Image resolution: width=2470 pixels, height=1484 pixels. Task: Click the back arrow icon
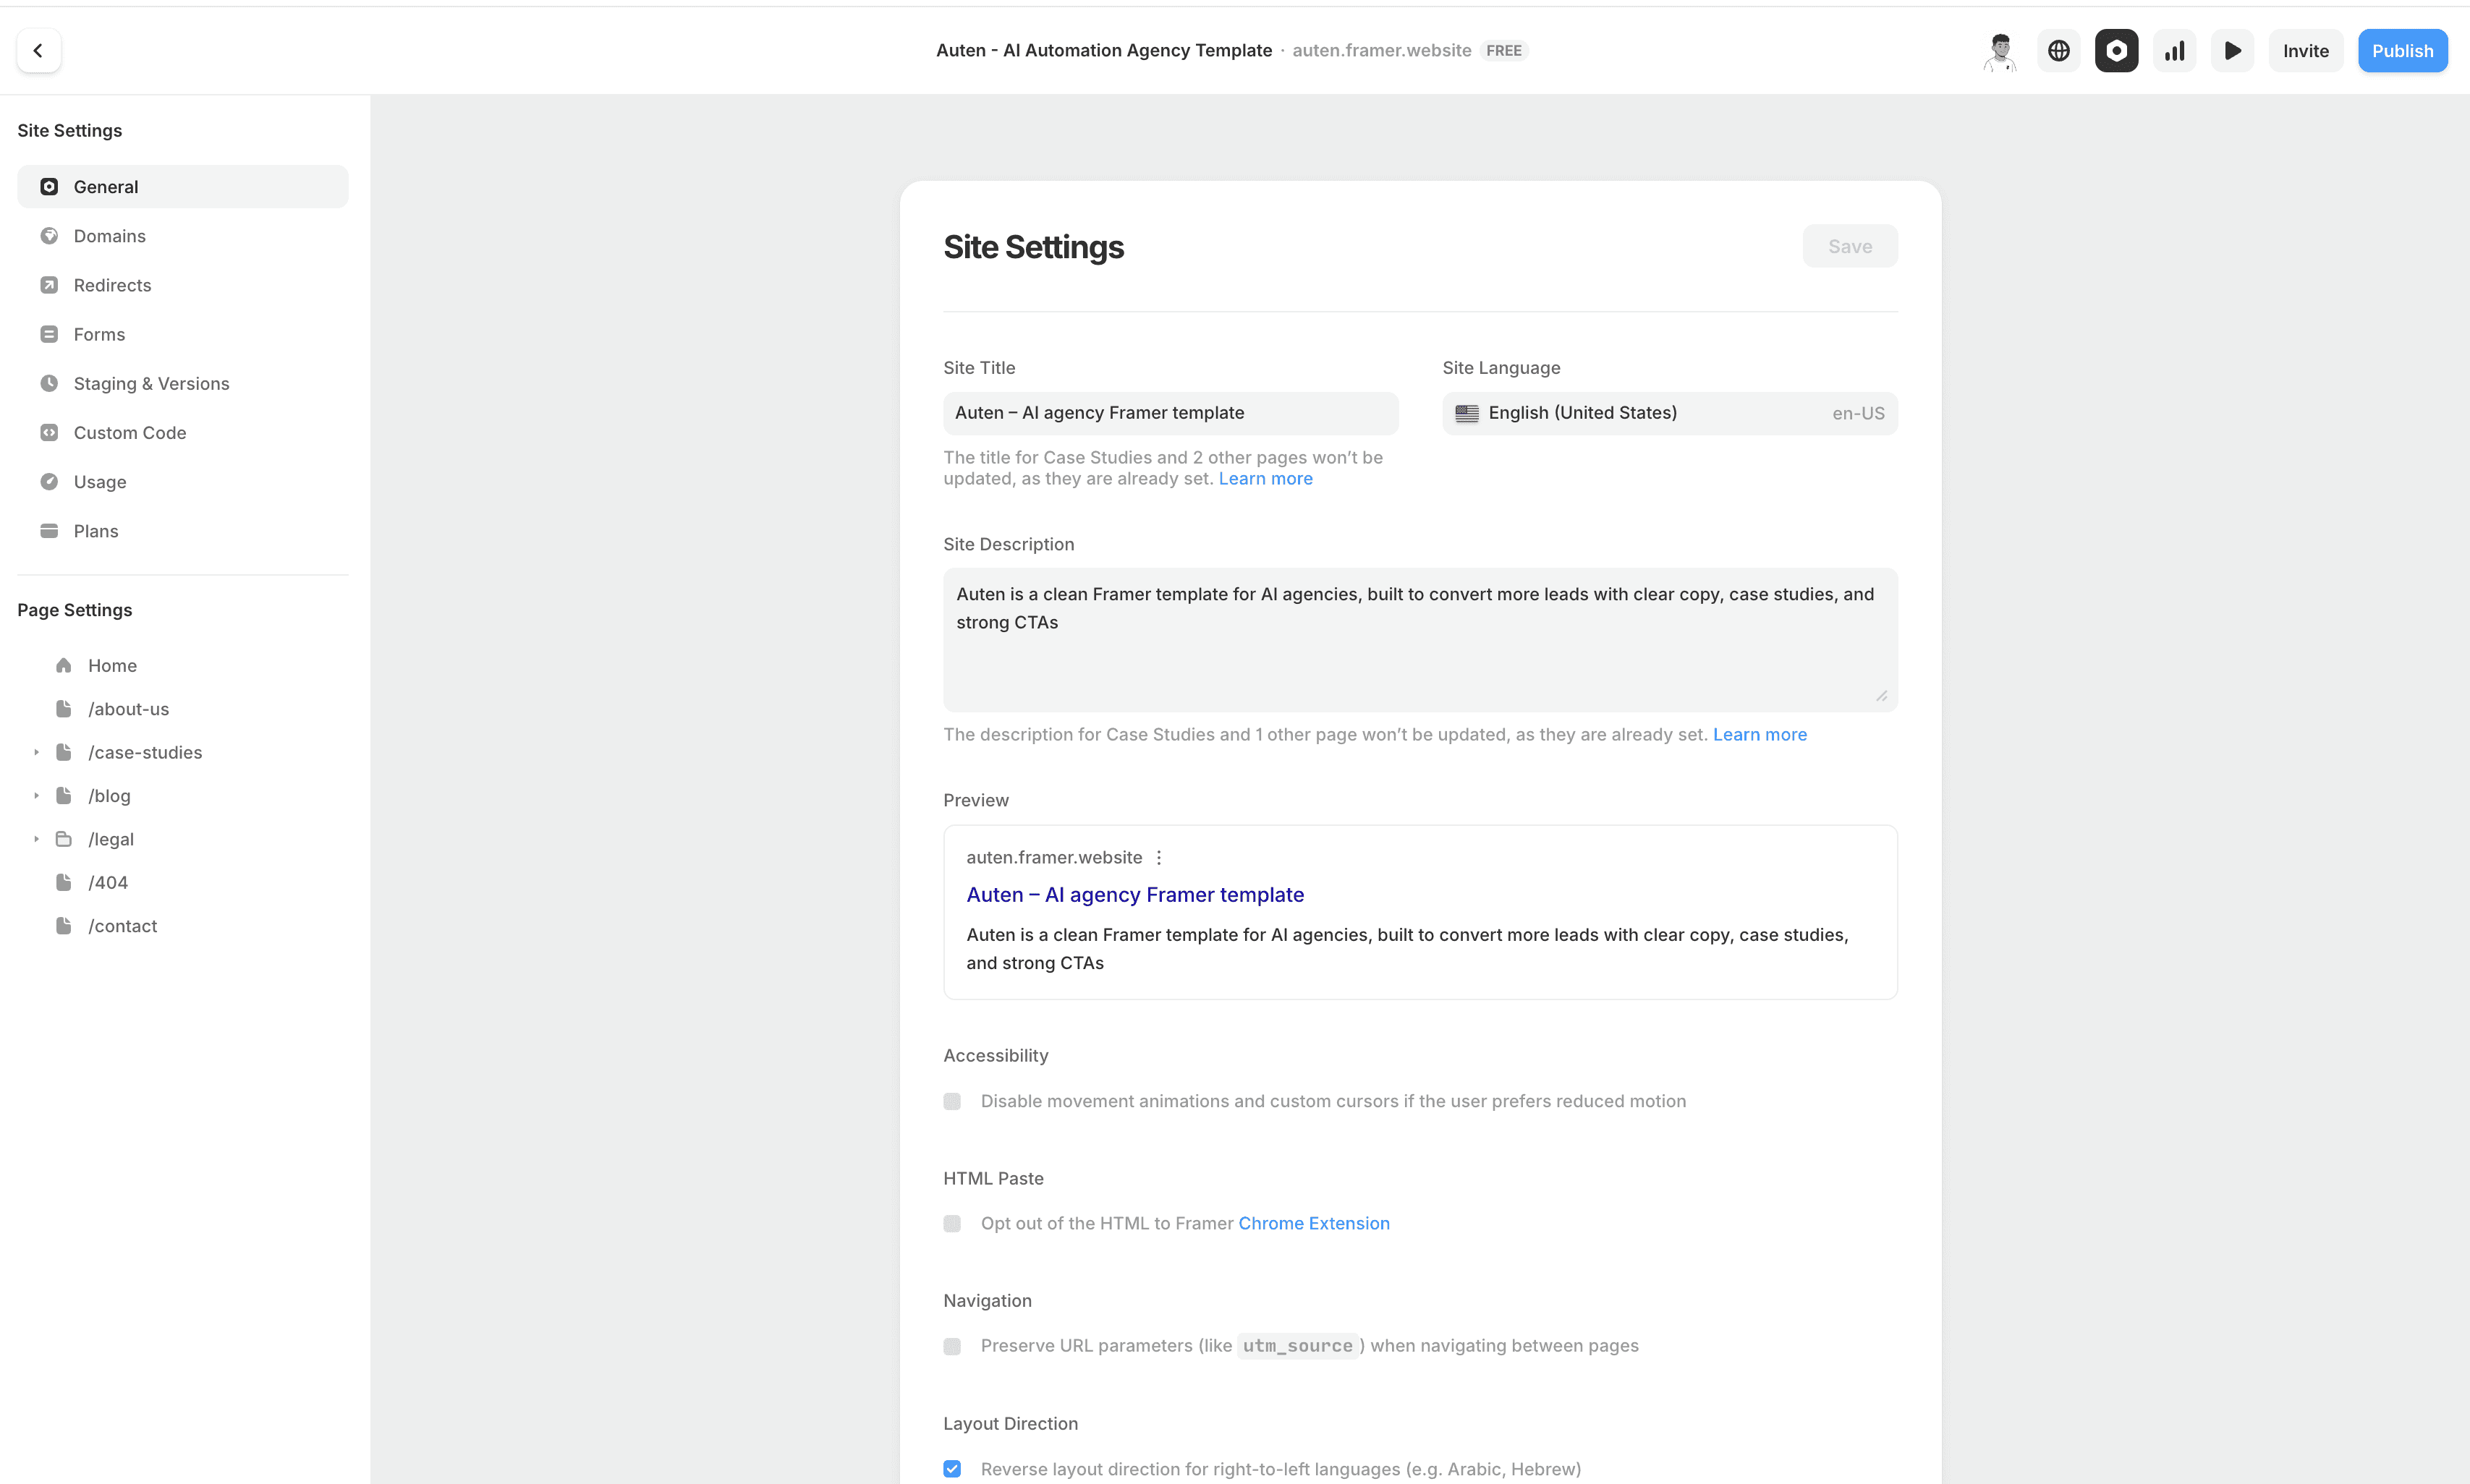point(38,50)
